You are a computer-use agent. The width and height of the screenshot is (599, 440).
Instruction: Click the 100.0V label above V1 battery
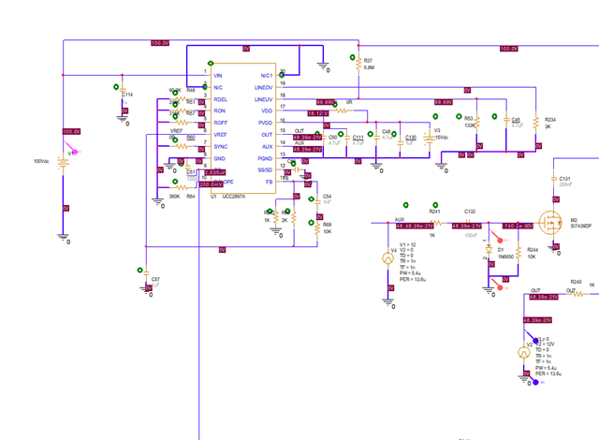pos(71,131)
